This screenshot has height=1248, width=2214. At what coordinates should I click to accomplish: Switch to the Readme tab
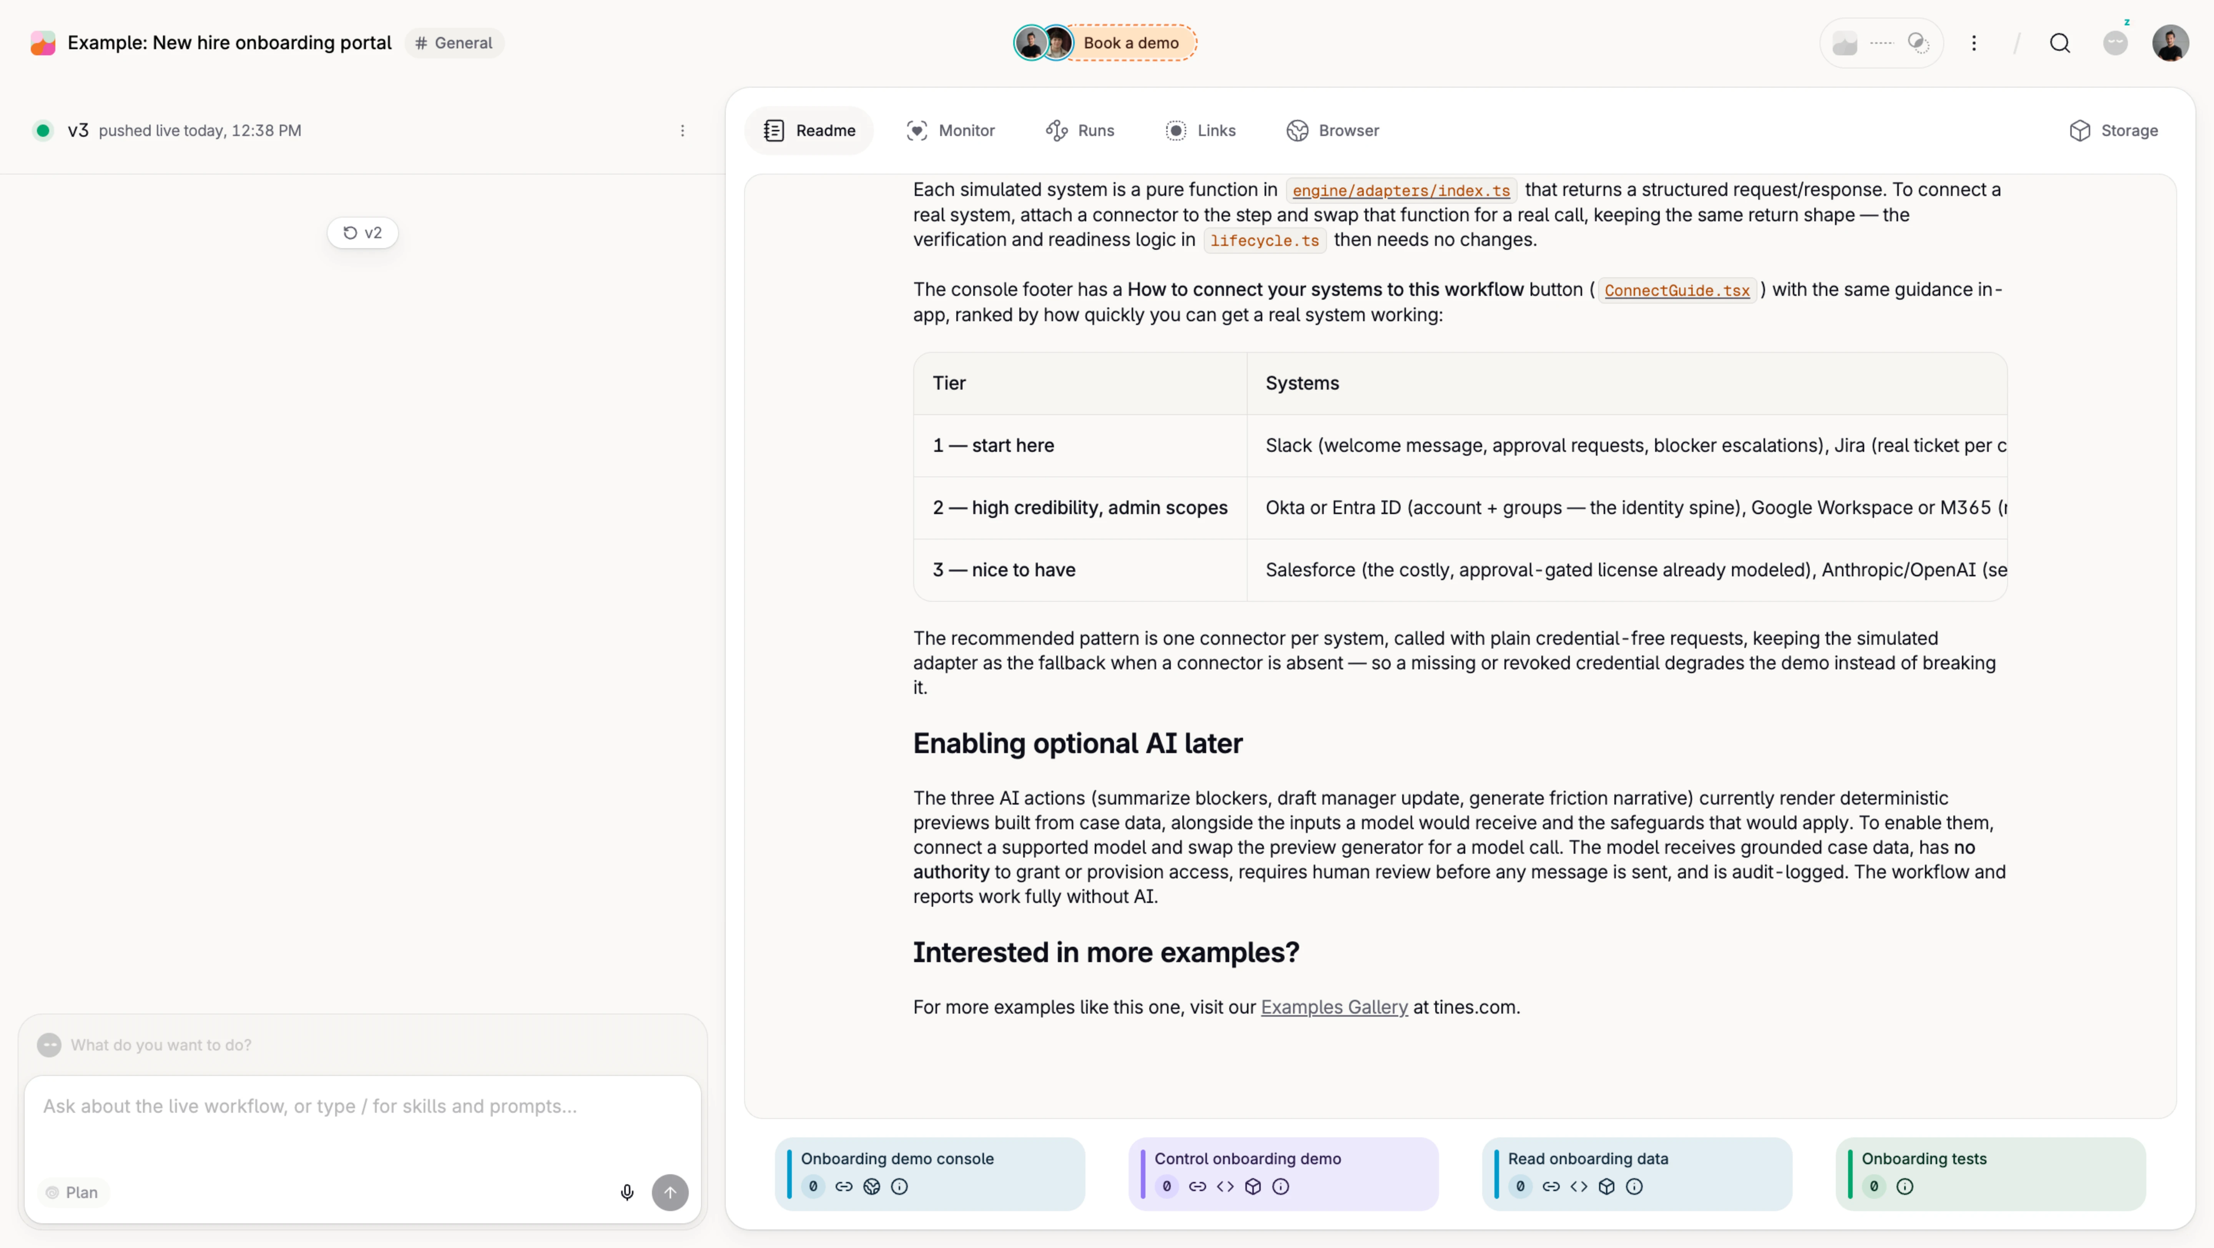[x=809, y=131]
